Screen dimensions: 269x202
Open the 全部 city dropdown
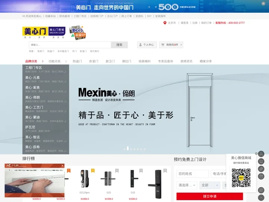(210, 185)
